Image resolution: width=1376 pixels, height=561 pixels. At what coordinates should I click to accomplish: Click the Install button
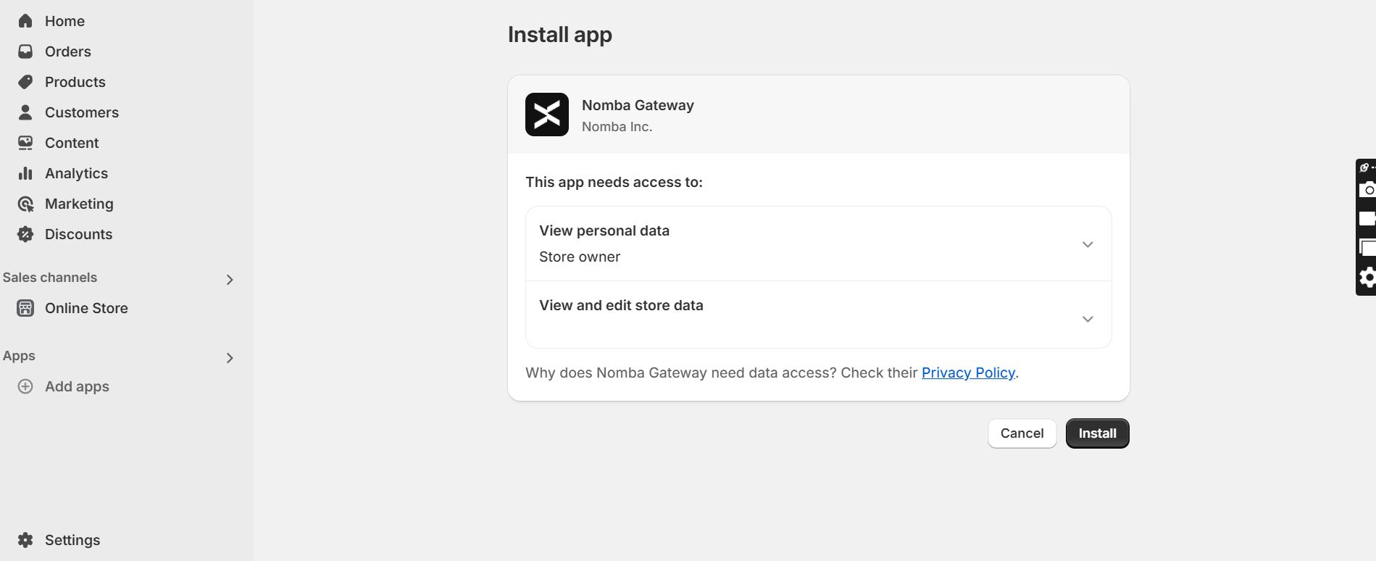pos(1098,433)
